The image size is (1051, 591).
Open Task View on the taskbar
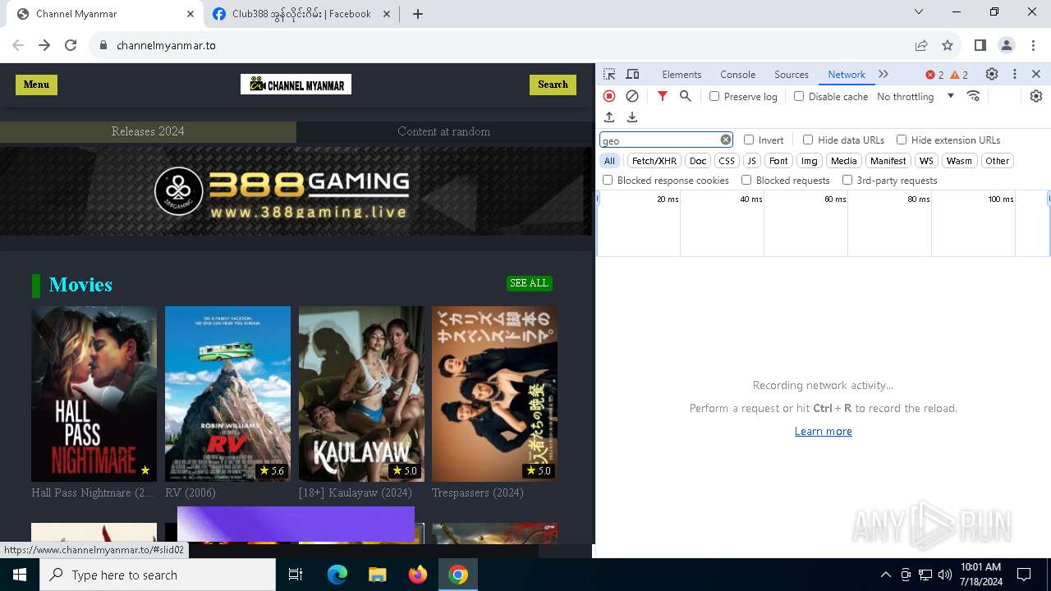pos(296,575)
